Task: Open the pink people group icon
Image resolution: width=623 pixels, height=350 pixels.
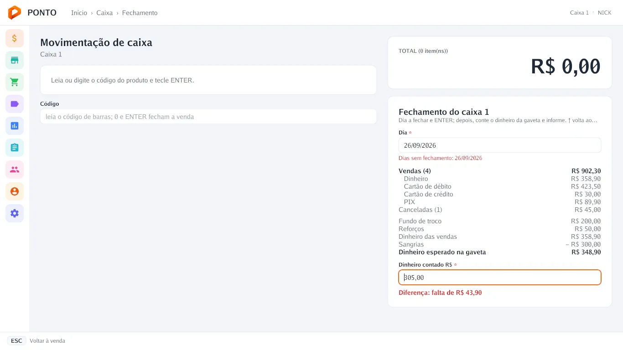Action: point(15,170)
